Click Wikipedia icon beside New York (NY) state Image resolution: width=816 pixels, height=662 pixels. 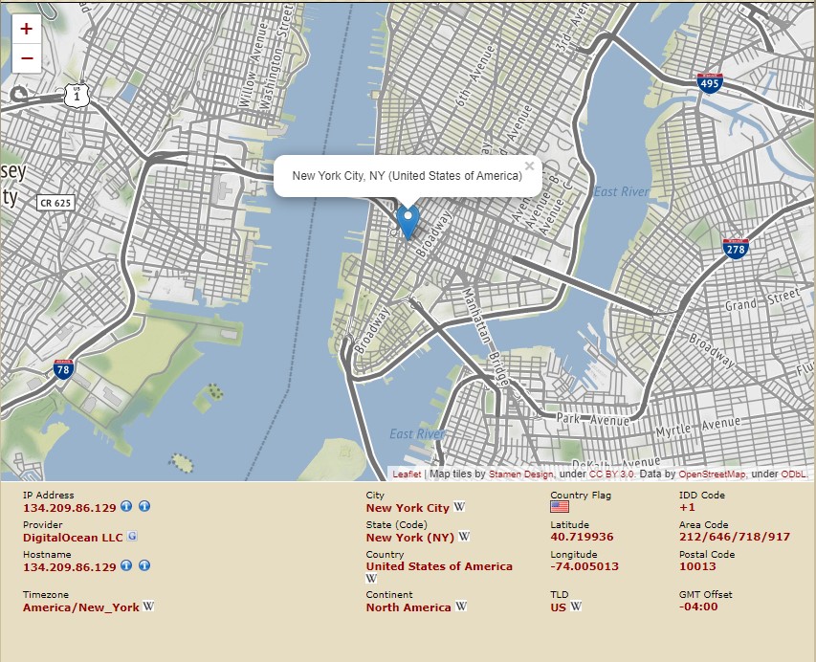464,538
